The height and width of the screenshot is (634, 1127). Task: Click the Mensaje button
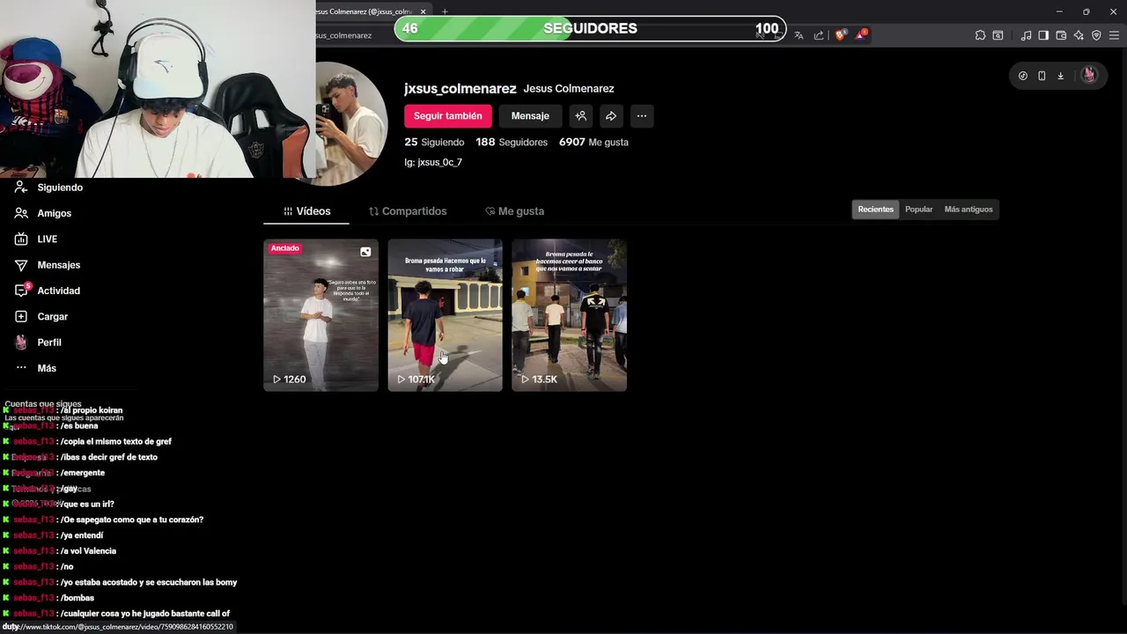(530, 116)
